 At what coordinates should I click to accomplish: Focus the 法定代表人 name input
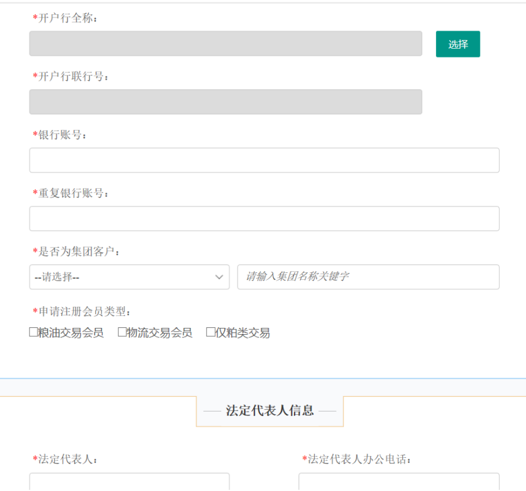coord(129,482)
